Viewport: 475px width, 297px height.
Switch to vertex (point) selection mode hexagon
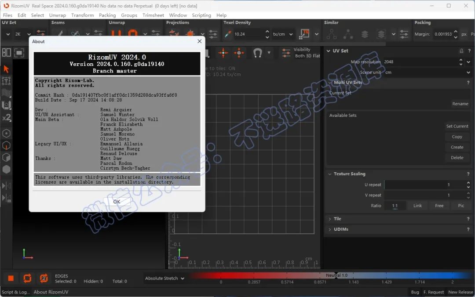pyautogui.click(x=6, y=133)
